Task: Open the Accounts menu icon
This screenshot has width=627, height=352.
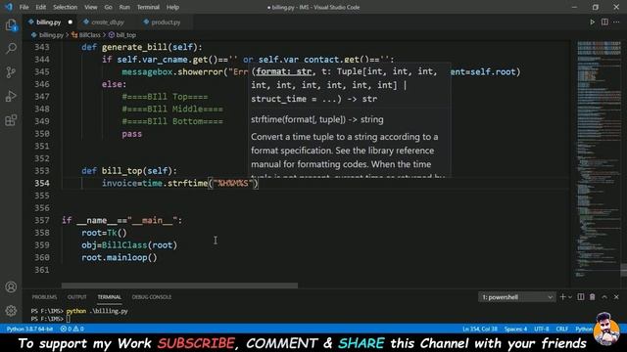Action: [x=11, y=286]
